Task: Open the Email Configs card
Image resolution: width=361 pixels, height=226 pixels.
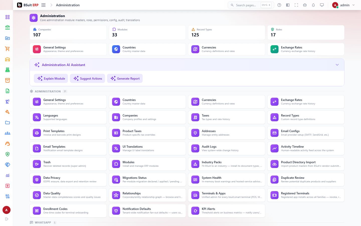Action: [306, 133]
